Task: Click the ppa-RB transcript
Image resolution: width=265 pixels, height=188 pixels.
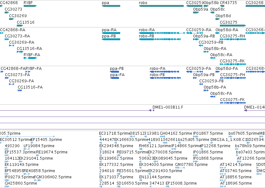Action: point(111,39)
